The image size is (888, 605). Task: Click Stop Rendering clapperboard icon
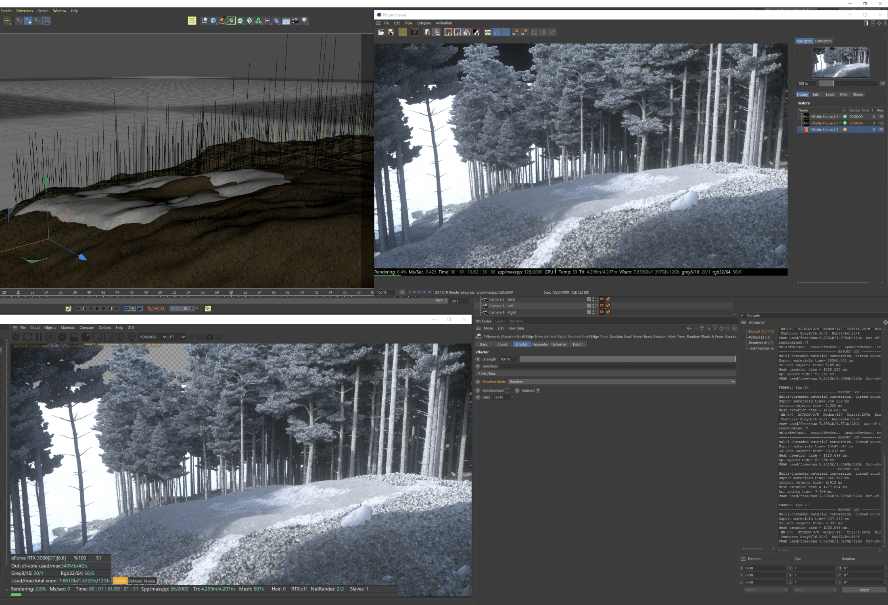coord(415,32)
